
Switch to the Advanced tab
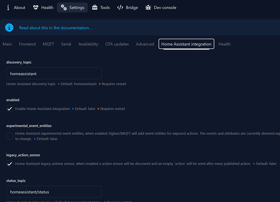point(145,44)
